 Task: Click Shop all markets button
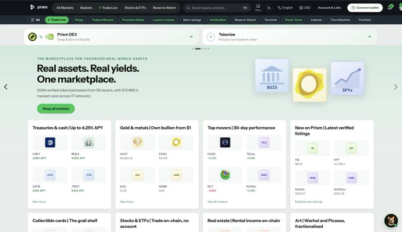pos(56,108)
